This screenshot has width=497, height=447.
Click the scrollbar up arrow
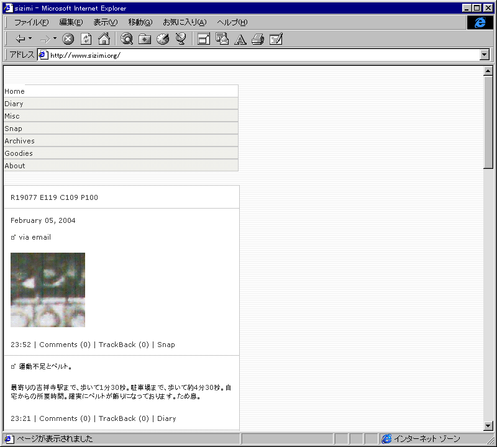click(488, 71)
